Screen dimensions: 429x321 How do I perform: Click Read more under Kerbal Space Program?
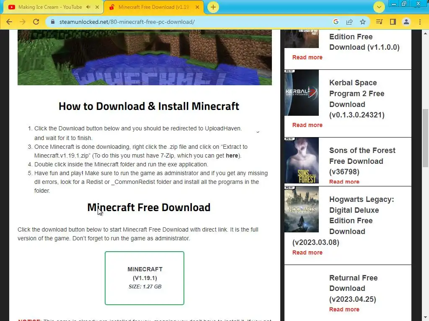[307, 125]
